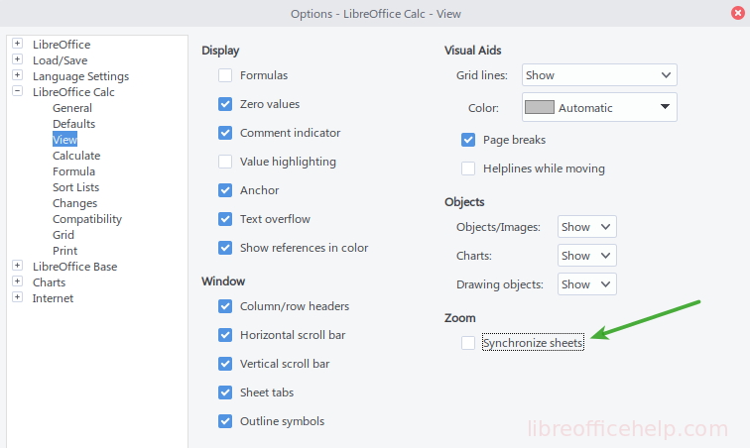Open the Formula options page

tap(73, 171)
